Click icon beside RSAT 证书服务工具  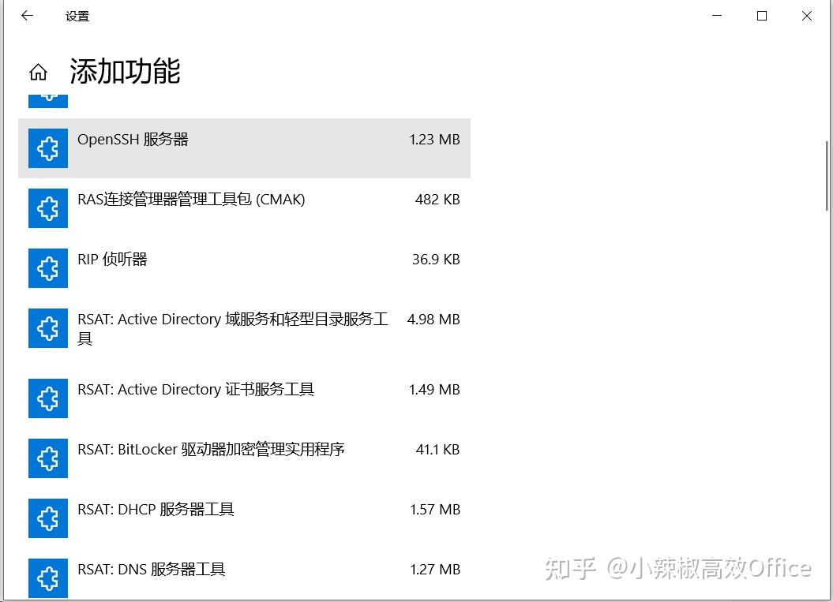point(48,398)
